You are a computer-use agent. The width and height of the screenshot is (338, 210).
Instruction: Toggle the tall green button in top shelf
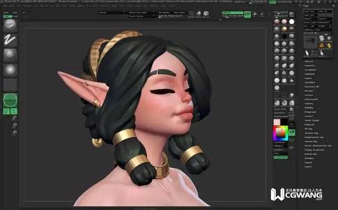coord(247,14)
